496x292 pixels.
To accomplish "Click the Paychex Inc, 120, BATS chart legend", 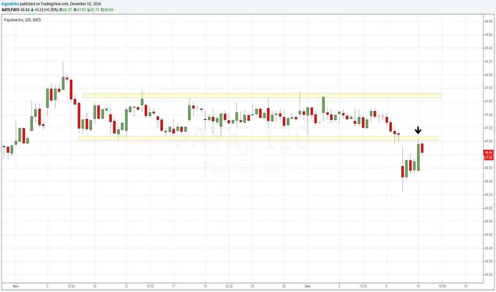I will (x=22, y=20).
